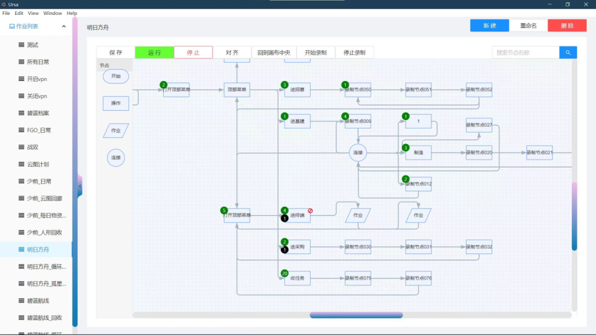Click the horizontal canvas scrollbar
This screenshot has height=335, width=596.
pos(356,315)
